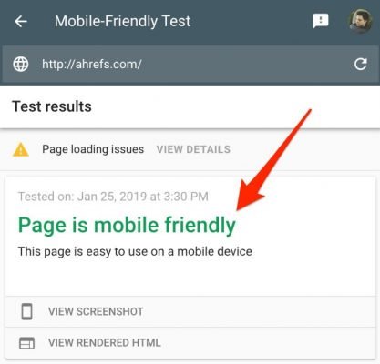Click the globe icon beside the URL
The height and width of the screenshot is (364, 380).
click(x=21, y=64)
